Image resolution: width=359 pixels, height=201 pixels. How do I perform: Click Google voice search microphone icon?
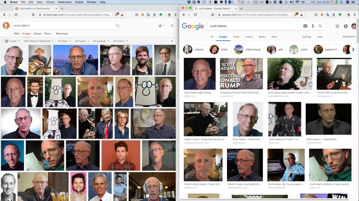pos(313,26)
